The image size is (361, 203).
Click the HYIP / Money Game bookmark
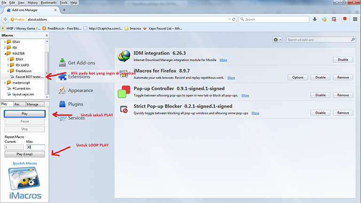pos(21,28)
